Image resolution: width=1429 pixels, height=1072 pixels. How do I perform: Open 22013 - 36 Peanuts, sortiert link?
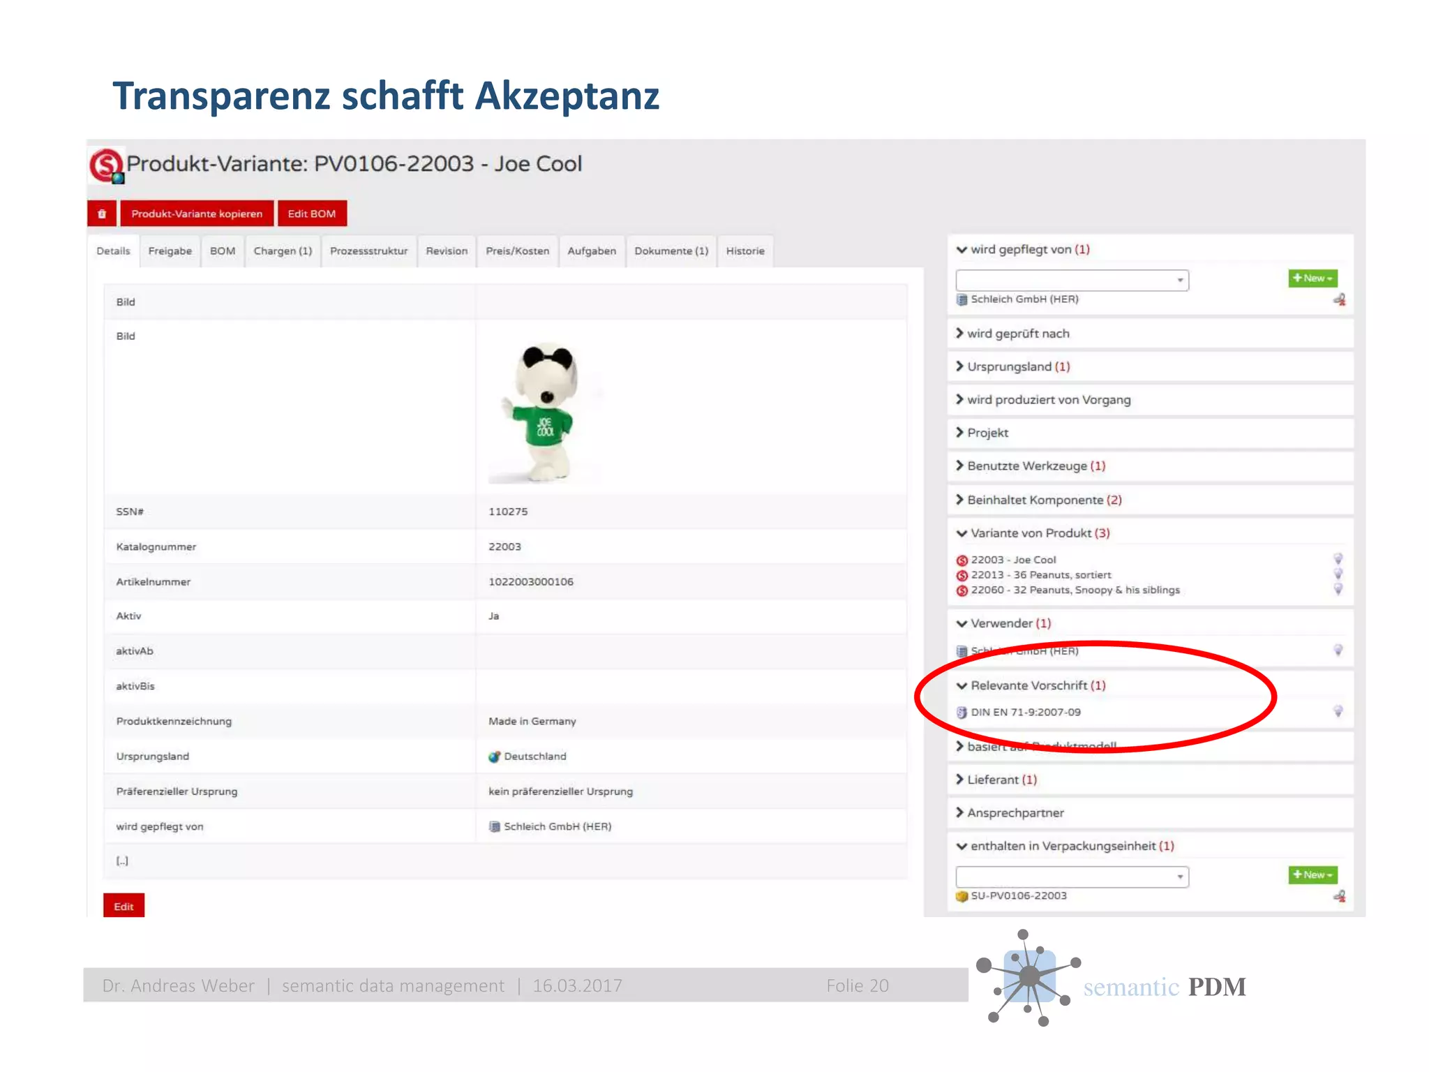coord(1041,575)
